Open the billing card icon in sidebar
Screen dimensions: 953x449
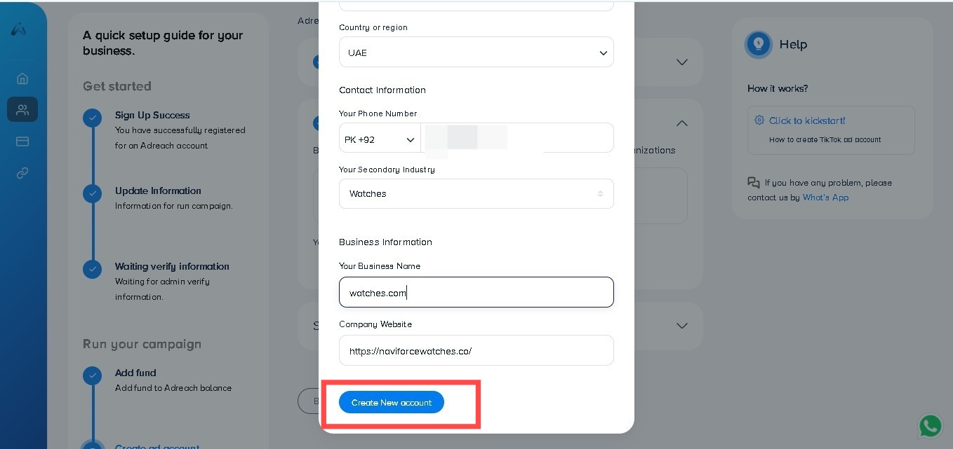point(22,141)
